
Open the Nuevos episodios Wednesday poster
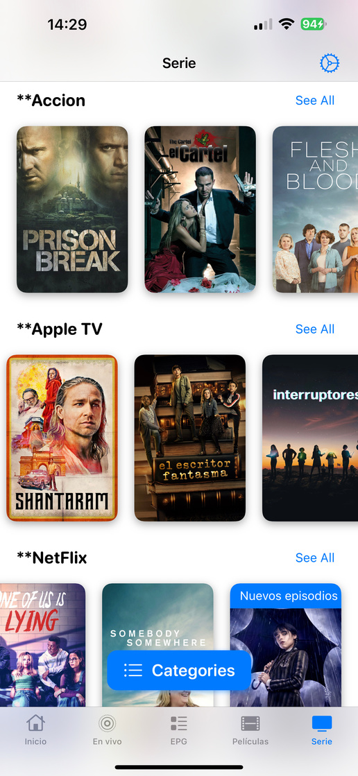pos(286,645)
